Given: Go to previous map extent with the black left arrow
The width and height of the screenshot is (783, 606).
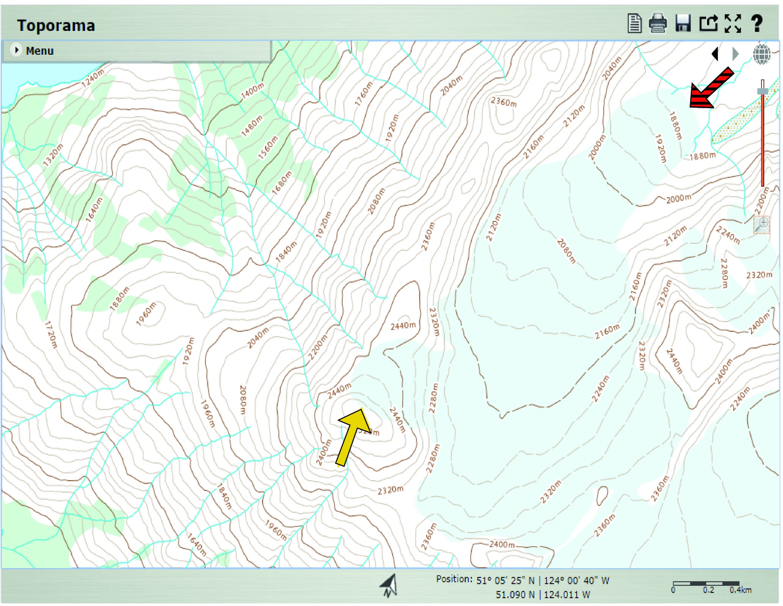Looking at the screenshot, I should pos(715,54).
